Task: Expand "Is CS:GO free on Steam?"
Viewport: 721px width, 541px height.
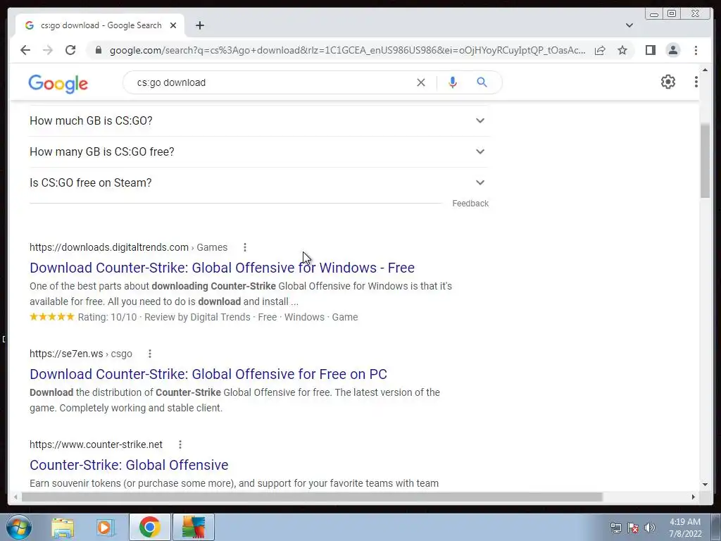Action: 259,182
